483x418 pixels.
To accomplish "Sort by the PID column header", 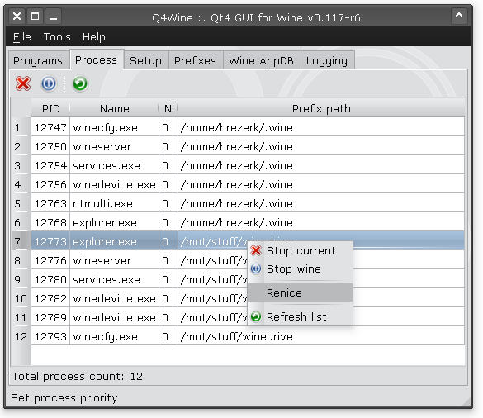I will (x=50, y=108).
